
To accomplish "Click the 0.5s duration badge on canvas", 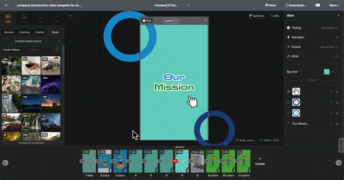I will click(147, 21).
